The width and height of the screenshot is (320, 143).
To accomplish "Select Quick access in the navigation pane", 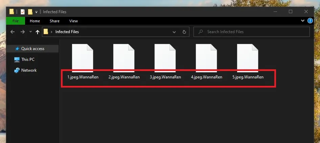I will [x=32, y=49].
